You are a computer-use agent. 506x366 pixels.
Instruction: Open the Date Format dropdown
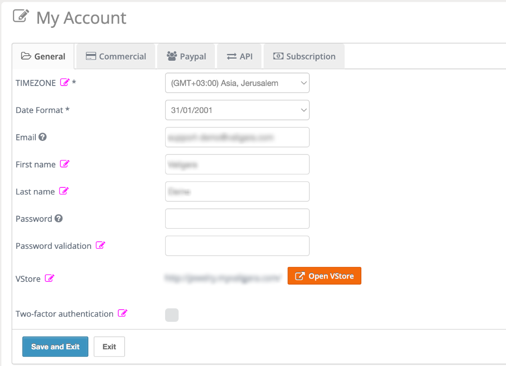tap(237, 110)
